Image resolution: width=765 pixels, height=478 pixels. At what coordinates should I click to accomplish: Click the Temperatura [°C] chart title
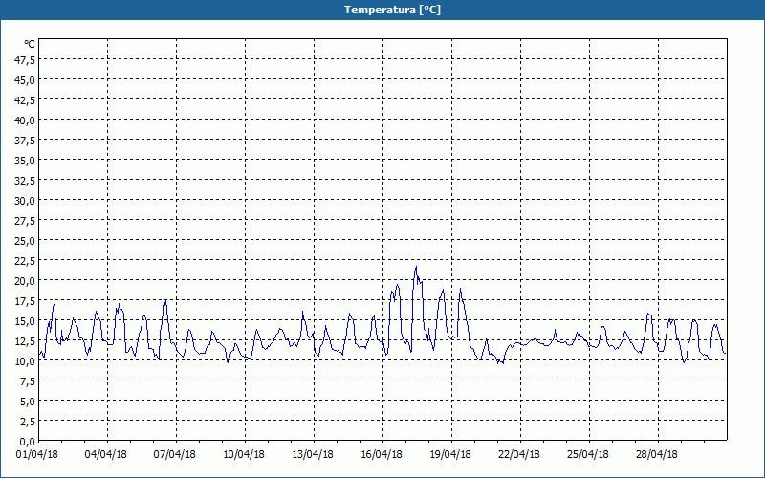click(x=392, y=10)
